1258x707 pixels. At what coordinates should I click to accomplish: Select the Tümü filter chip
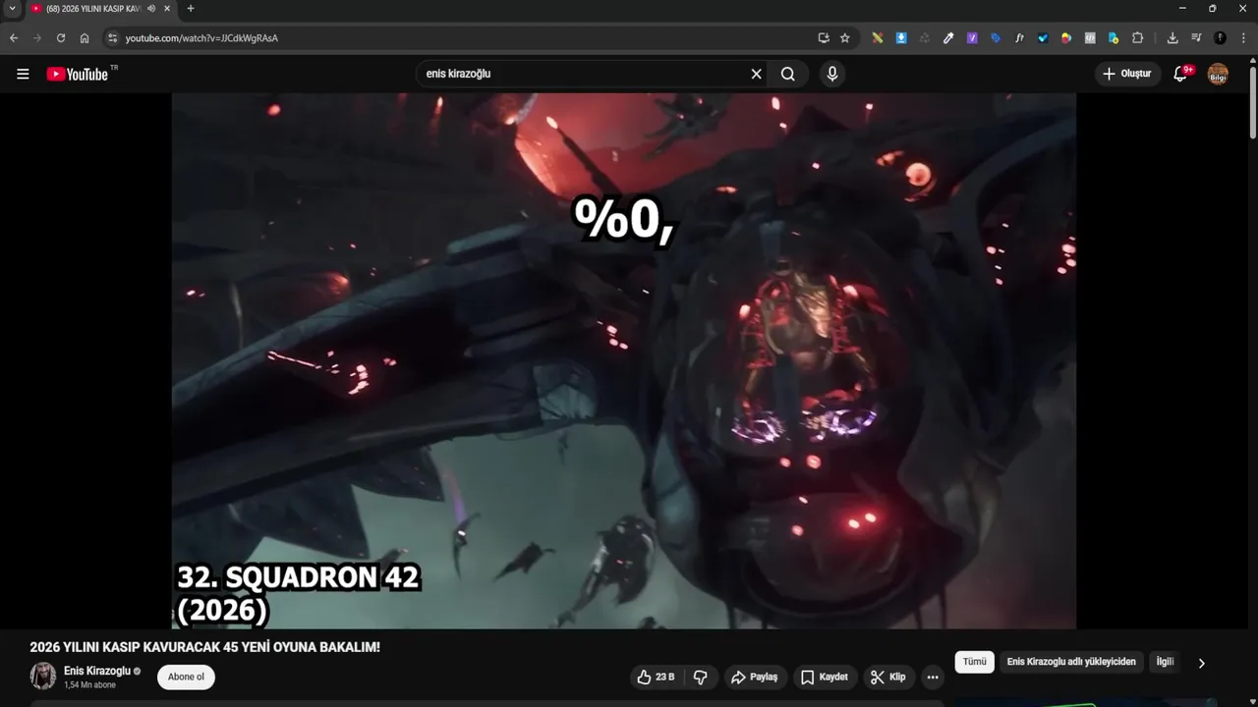pyautogui.click(x=974, y=662)
